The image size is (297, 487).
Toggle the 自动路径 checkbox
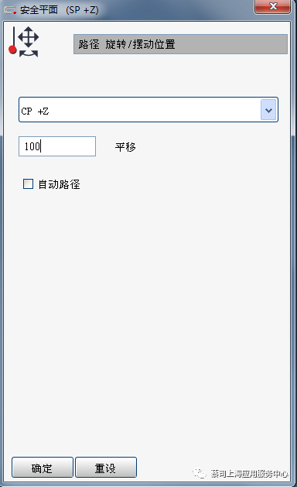(x=29, y=183)
